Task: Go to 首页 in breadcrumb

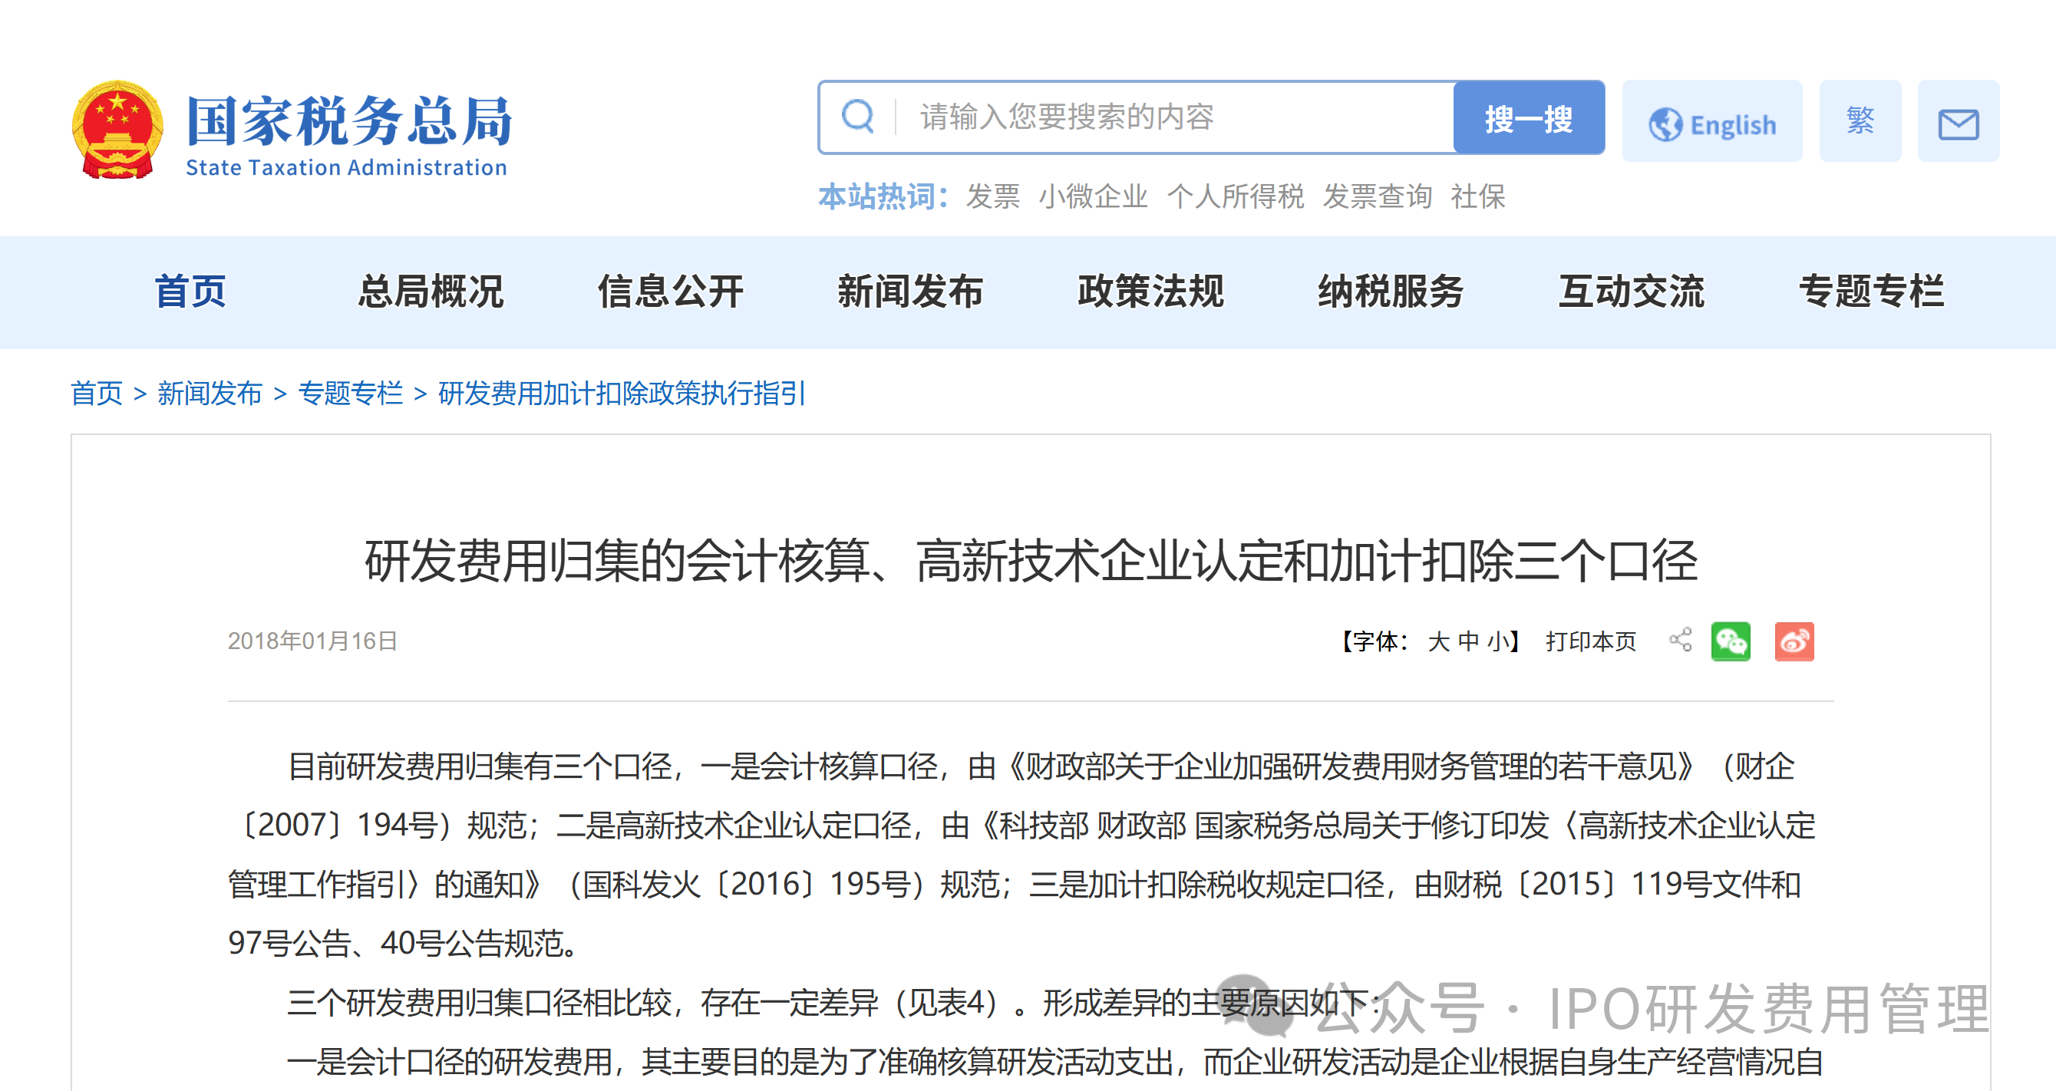Action: click(x=97, y=394)
